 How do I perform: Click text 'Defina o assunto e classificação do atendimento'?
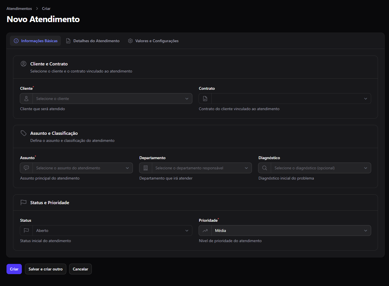73,140
